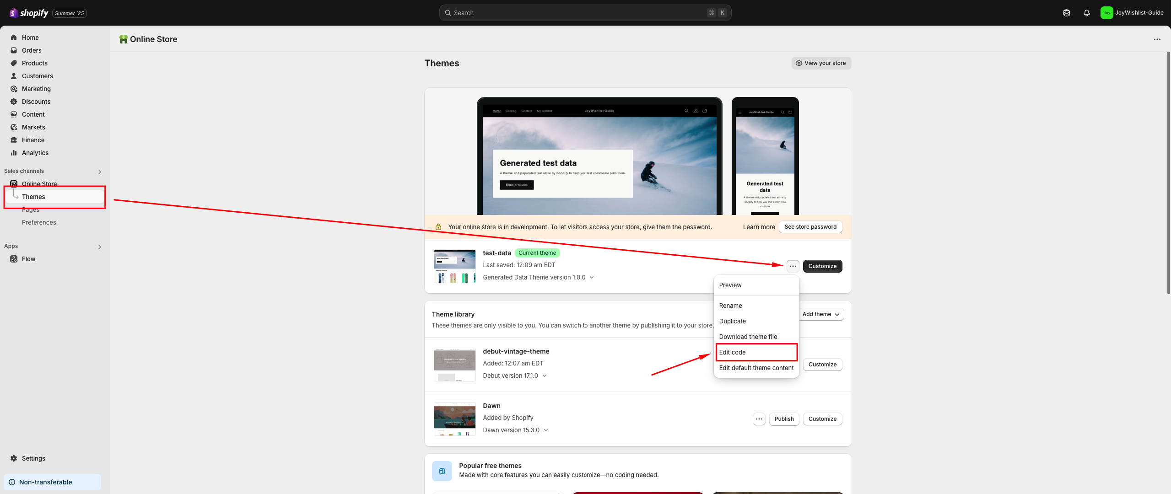Viewport: 1171px width, 494px height.
Task: Open the page options three-dot icon at top right
Action: pos(1157,39)
